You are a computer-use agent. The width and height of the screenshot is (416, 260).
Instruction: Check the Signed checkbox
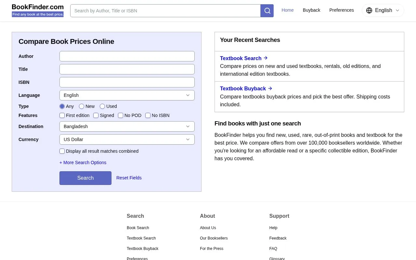96,115
